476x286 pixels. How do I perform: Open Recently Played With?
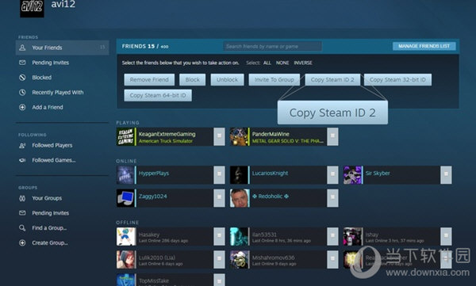(x=58, y=92)
